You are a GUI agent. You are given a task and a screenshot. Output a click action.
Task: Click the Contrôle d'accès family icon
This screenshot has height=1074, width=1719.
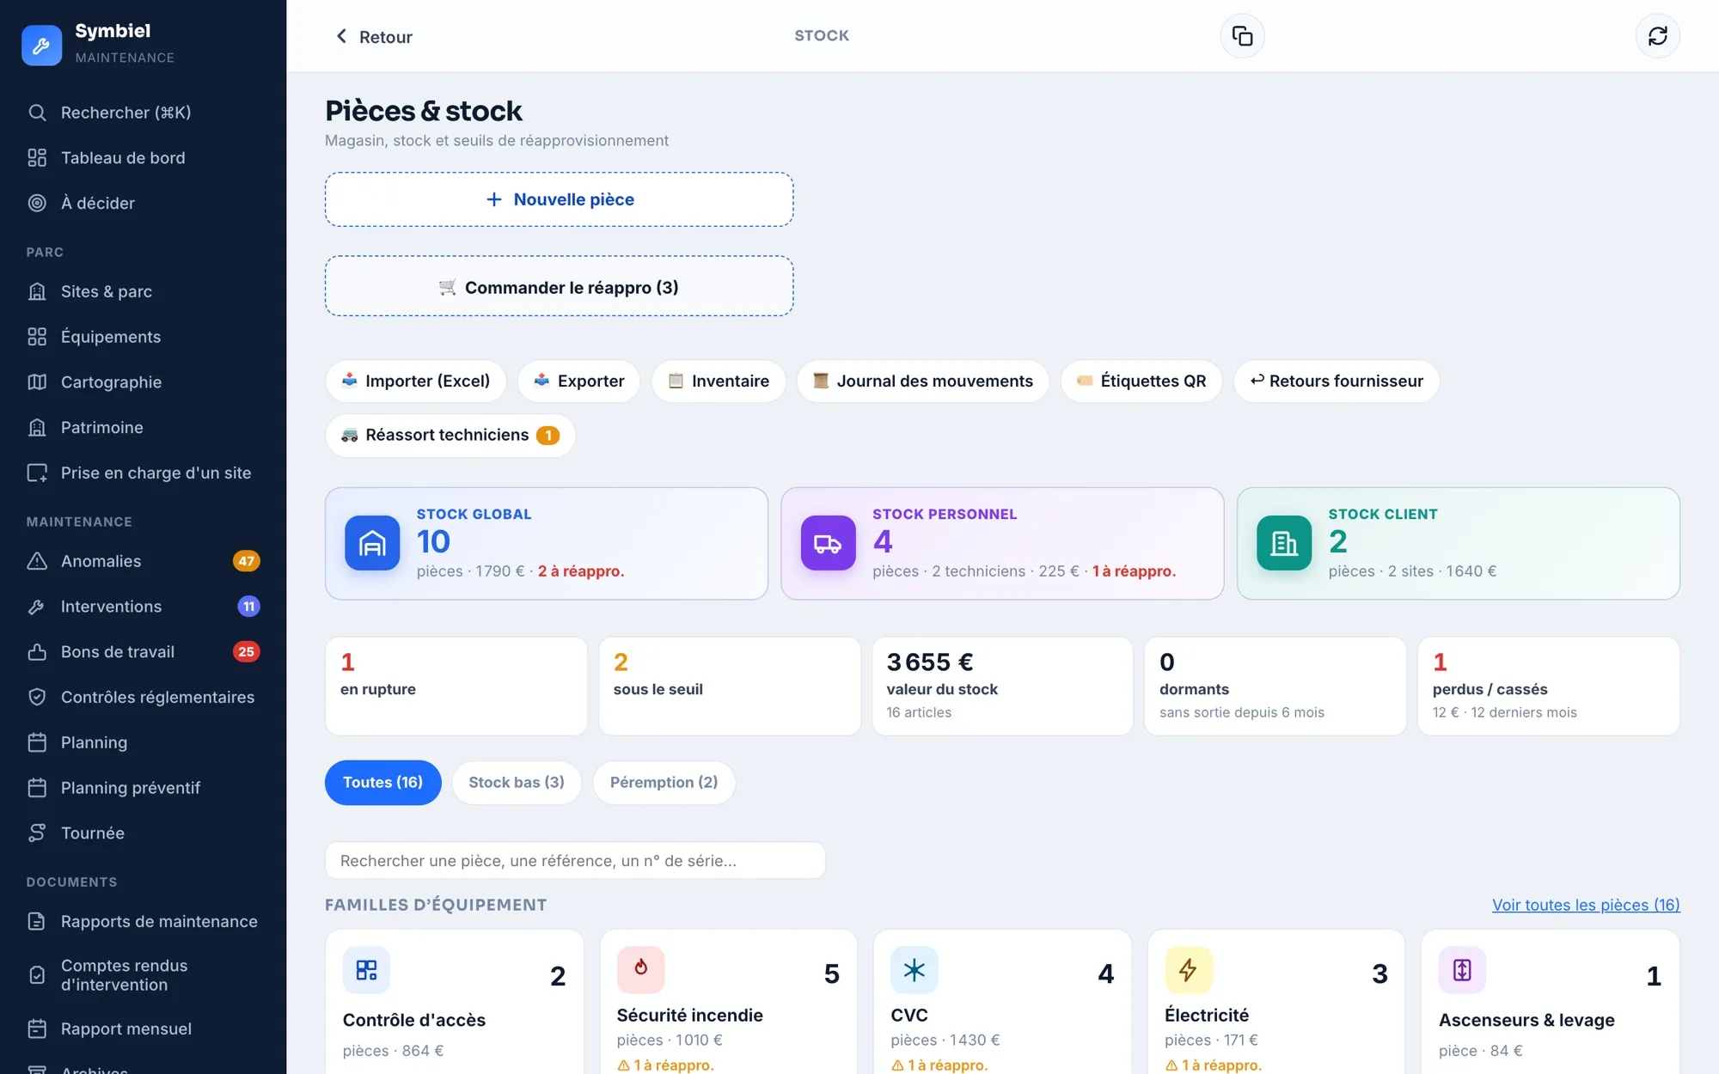coord(366,970)
